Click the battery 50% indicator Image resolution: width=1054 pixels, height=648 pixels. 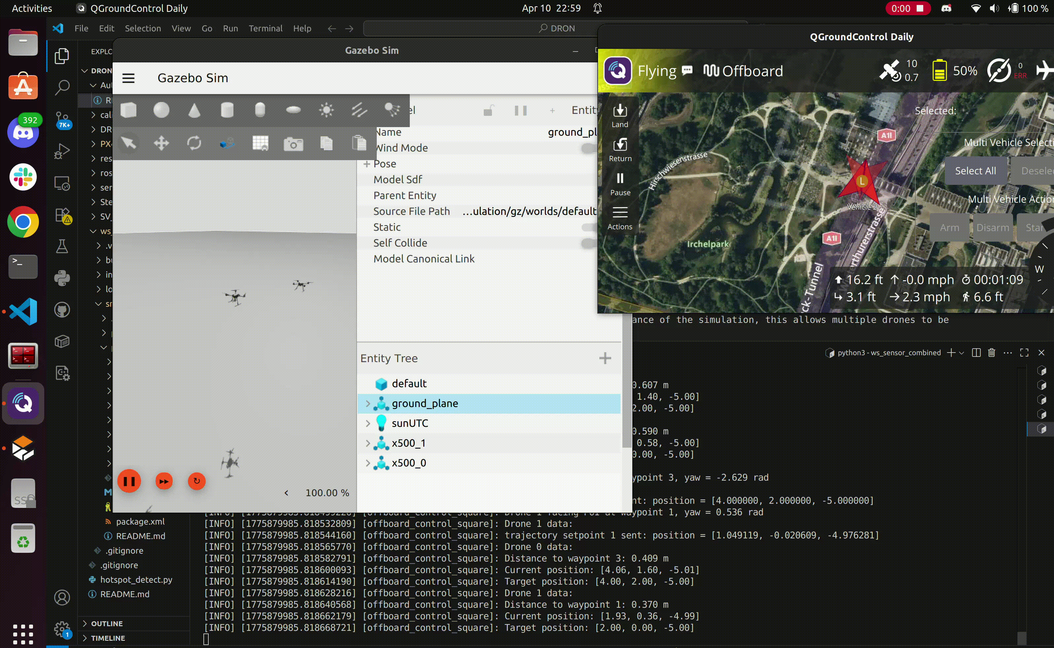coord(955,70)
